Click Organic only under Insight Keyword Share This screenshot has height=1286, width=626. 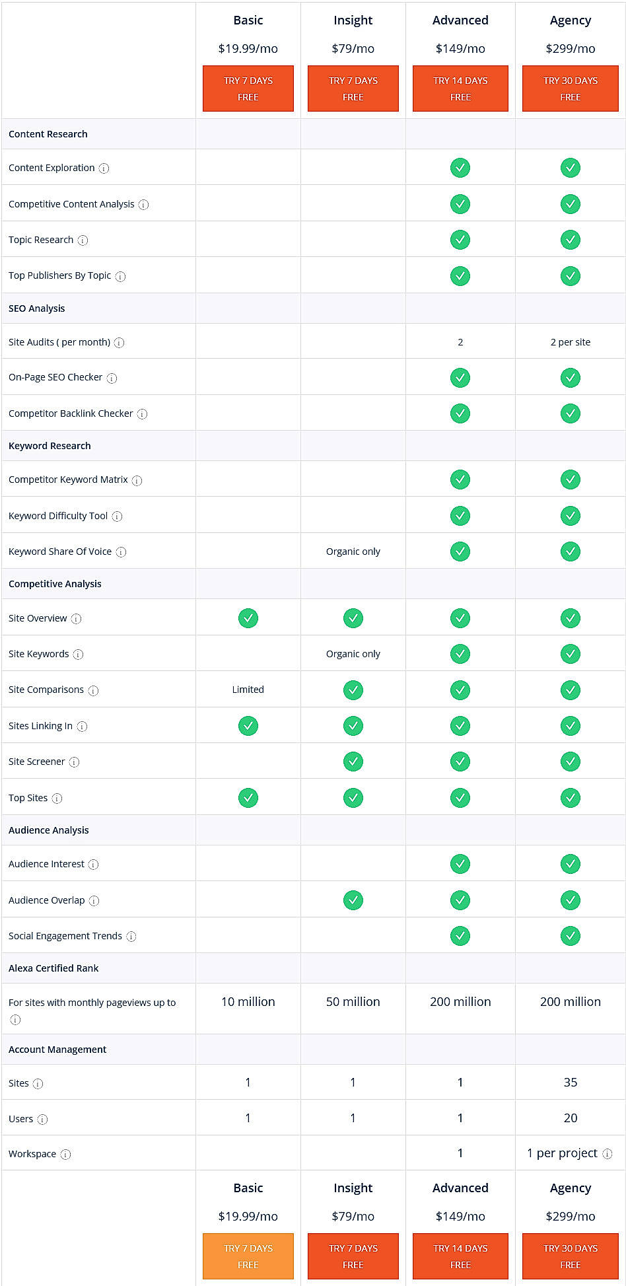(x=353, y=551)
